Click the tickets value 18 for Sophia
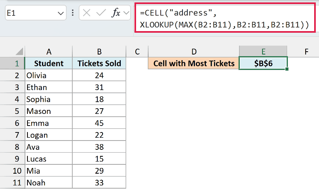This screenshot has height=189, width=319. [99, 99]
